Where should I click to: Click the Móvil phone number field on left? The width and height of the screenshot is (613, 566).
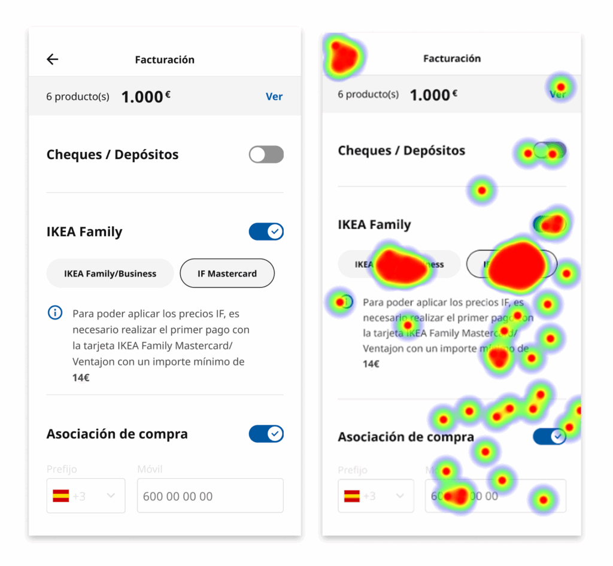[x=210, y=496]
